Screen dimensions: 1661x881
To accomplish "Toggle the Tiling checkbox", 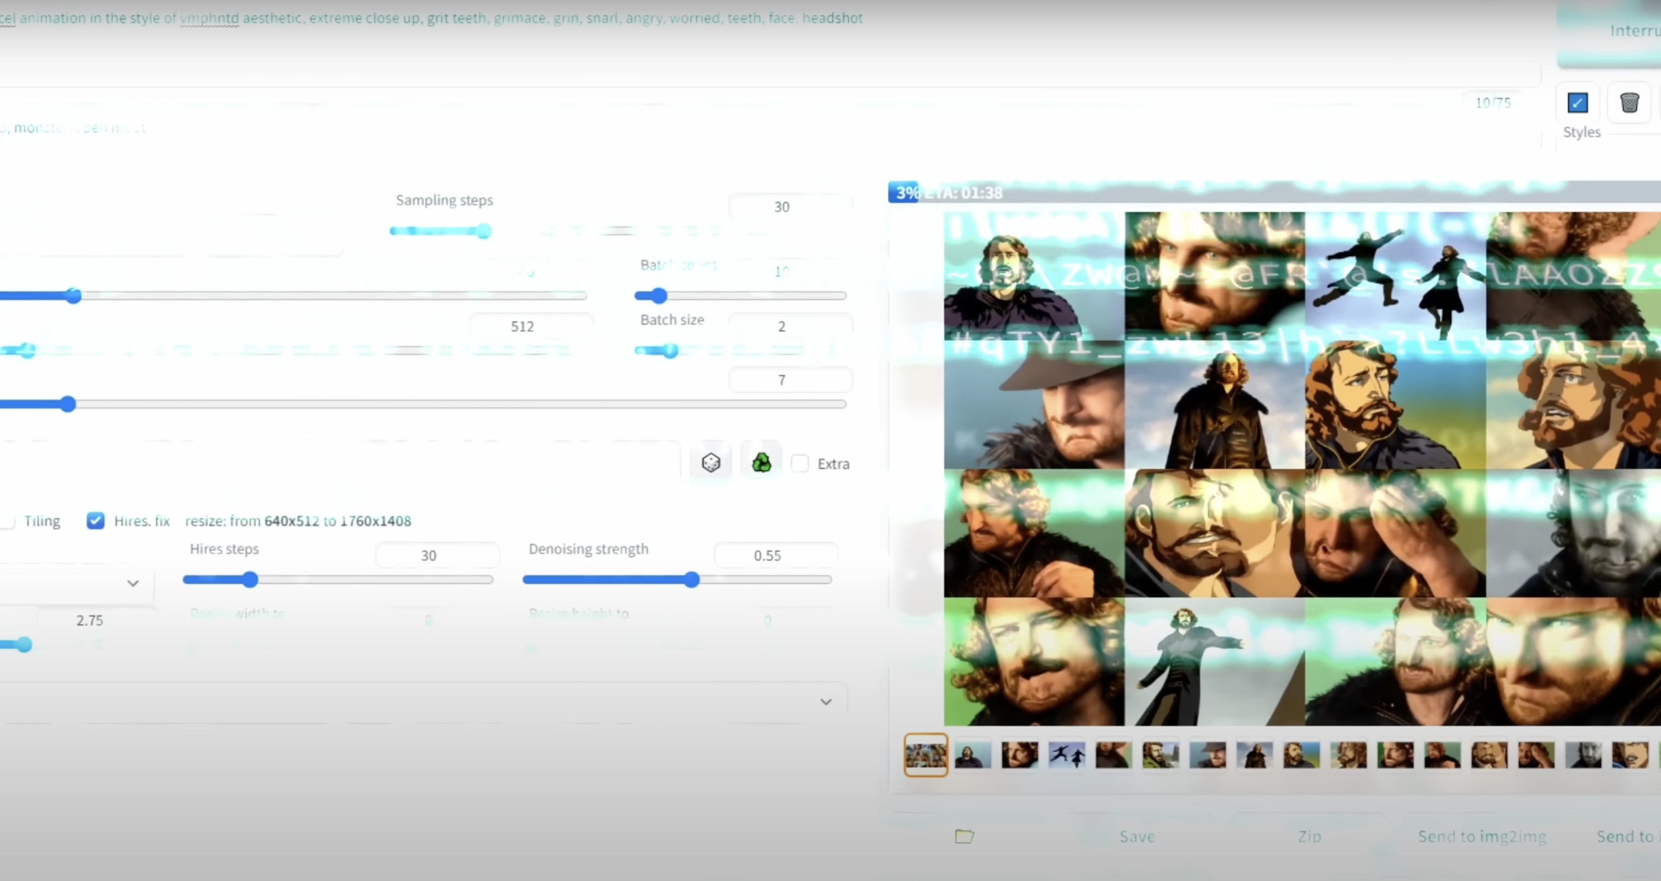I will 8,521.
